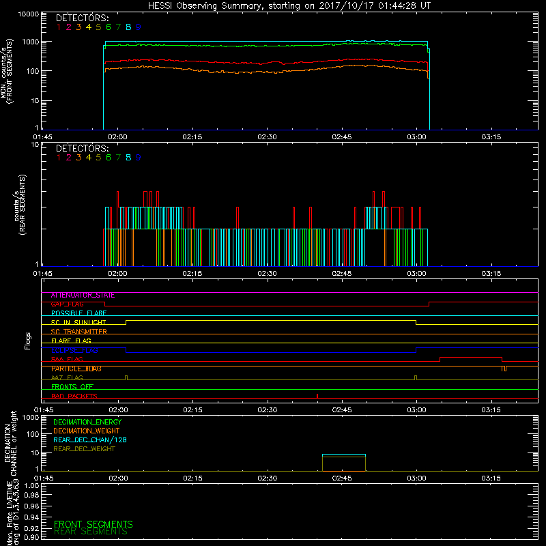The width and height of the screenshot is (546, 546).
Task: Click the SAA_FLAG label
Action: pyautogui.click(x=67, y=360)
